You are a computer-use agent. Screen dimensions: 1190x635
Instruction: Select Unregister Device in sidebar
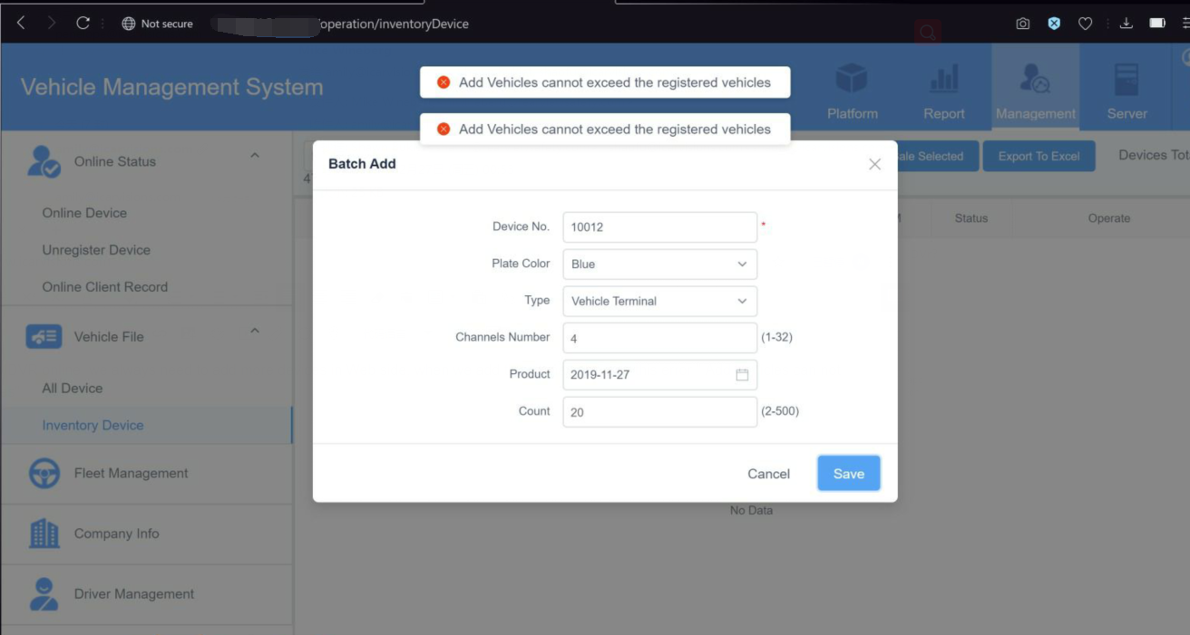click(96, 250)
